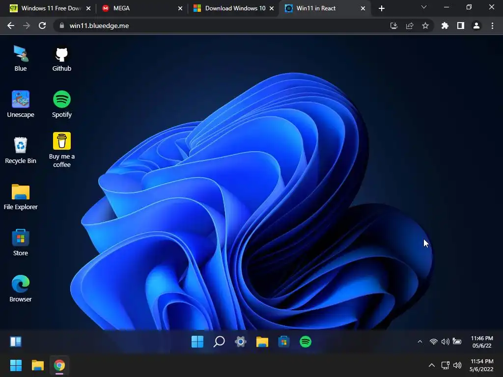Select Chrome on the host taskbar
The image size is (503, 377).
59,365
